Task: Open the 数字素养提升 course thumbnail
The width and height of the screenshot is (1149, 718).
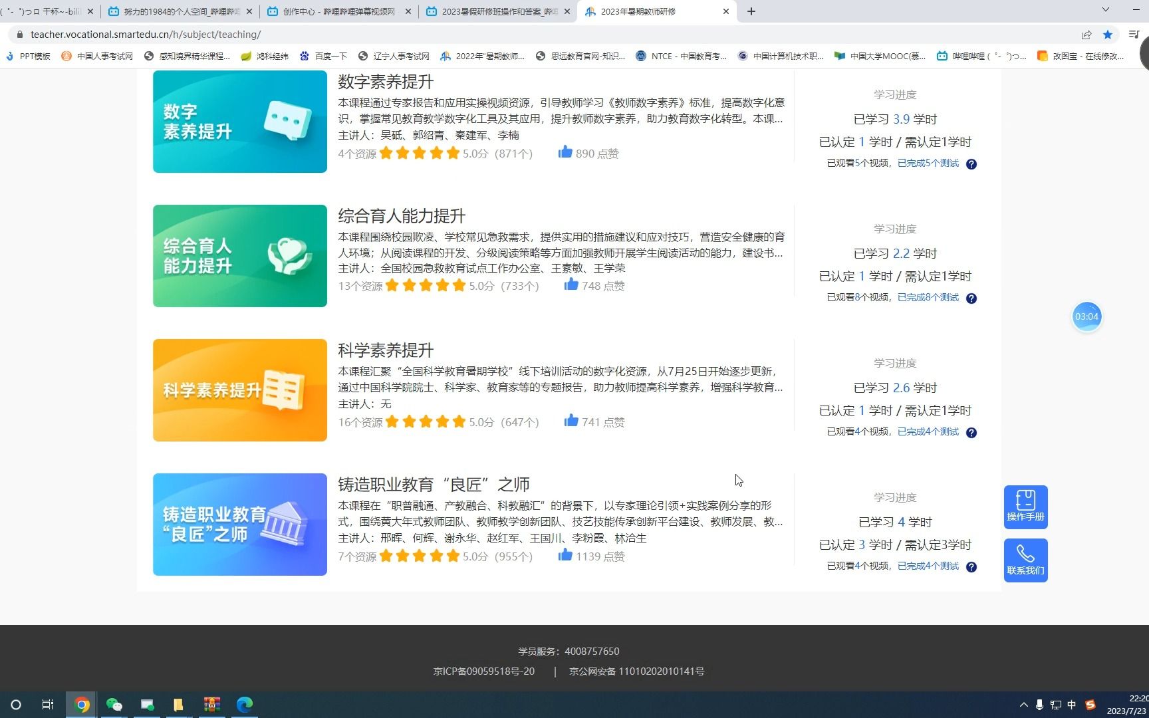Action: (240, 122)
